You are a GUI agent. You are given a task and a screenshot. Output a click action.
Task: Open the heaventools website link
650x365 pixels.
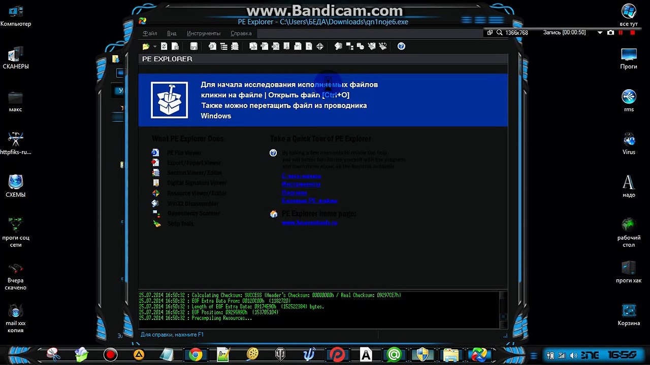click(310, 223)
